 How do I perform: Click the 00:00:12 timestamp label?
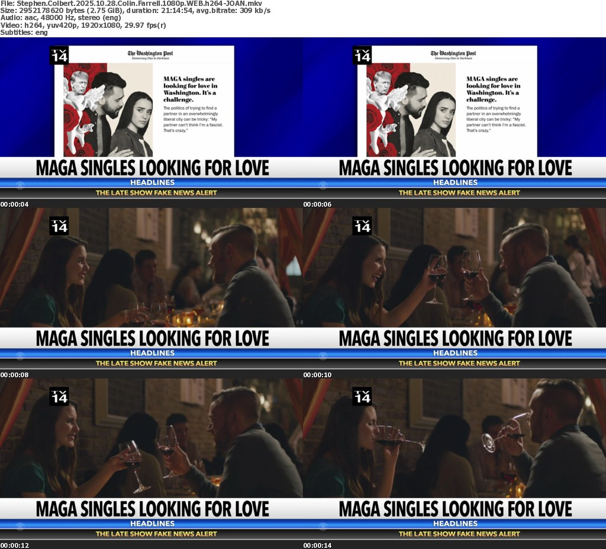tap(15, 545)
